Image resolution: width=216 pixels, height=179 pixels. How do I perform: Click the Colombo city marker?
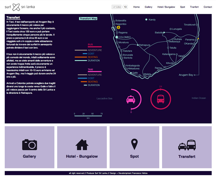117,37
